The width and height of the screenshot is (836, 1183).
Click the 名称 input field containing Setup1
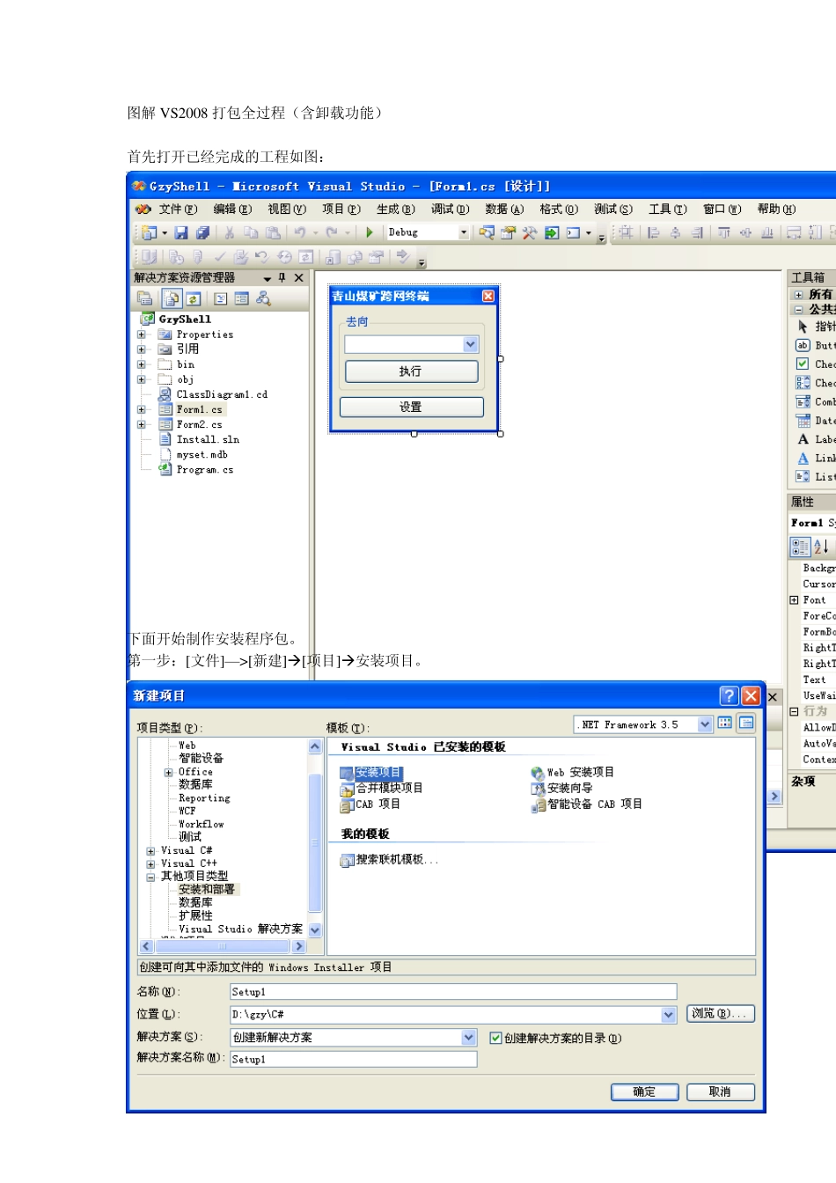(453, 992)
